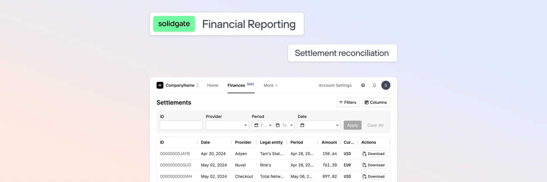547x182 pixels.
Task: Click the Settlement reconciliation label
Action: coord(342,53)
